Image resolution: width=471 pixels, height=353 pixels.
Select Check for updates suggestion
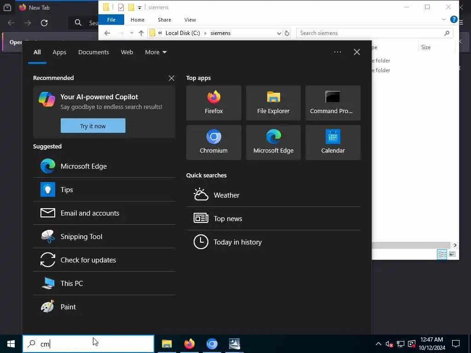pyautogui.click(x=104, y=260)
